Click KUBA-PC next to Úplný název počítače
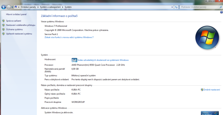The width and height of the screenshot is (223, 115). pyautogui.click(x=76, y=94)
